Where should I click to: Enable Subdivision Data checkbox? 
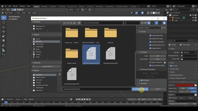(150, 39)
